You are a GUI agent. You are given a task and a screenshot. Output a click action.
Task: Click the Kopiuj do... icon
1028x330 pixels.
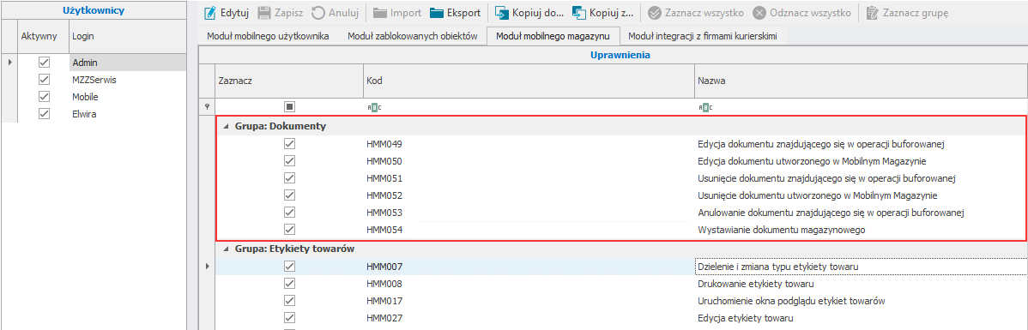(x=501, y=13)
